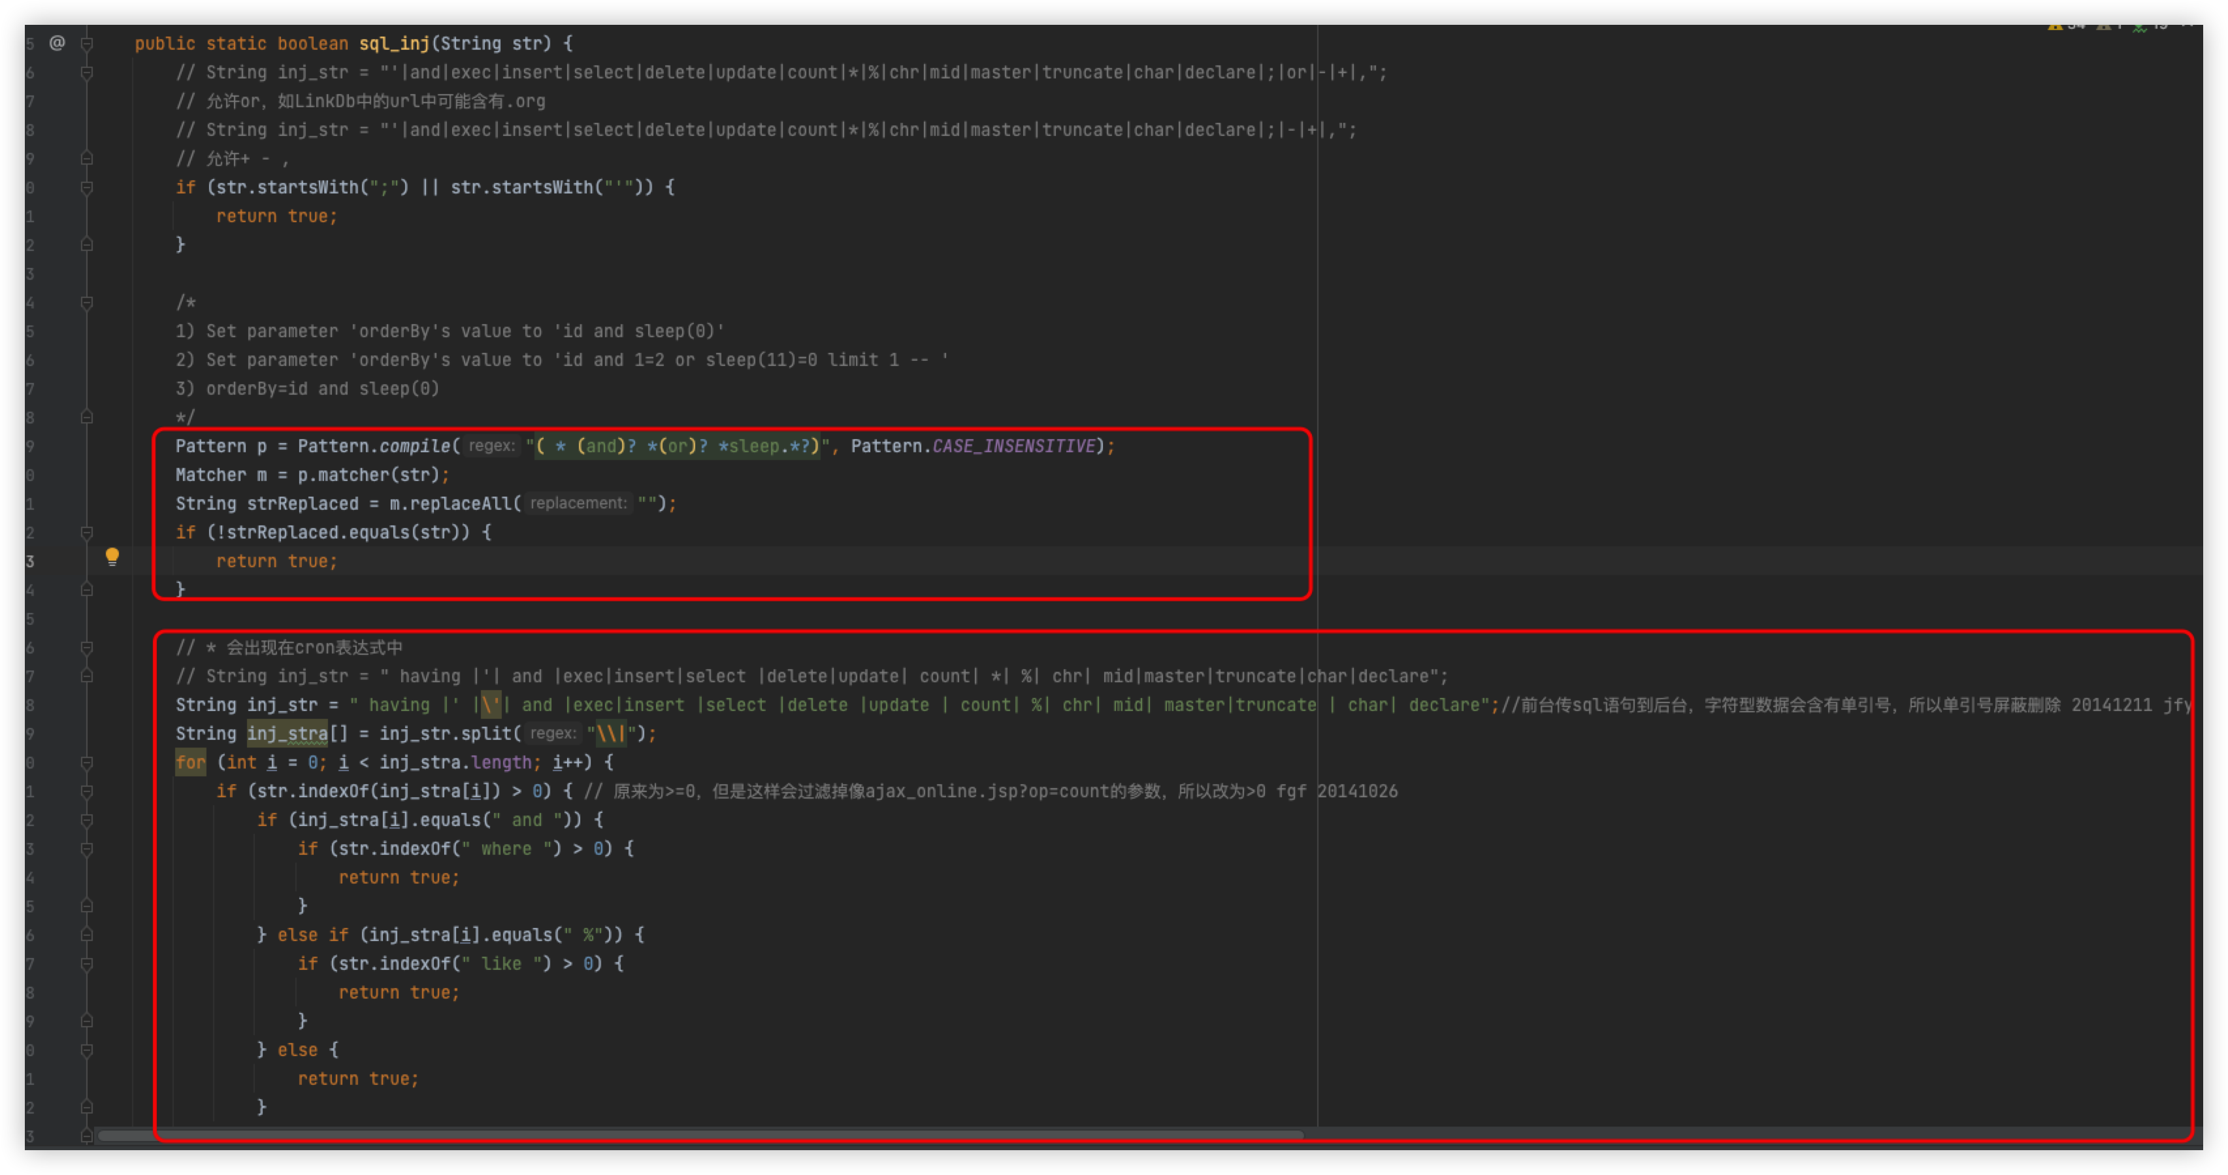Viewport: 2228px width, 1175px height.
Task: Click the yellow lightbulb quick-fix icon
Action: point(112,556)
